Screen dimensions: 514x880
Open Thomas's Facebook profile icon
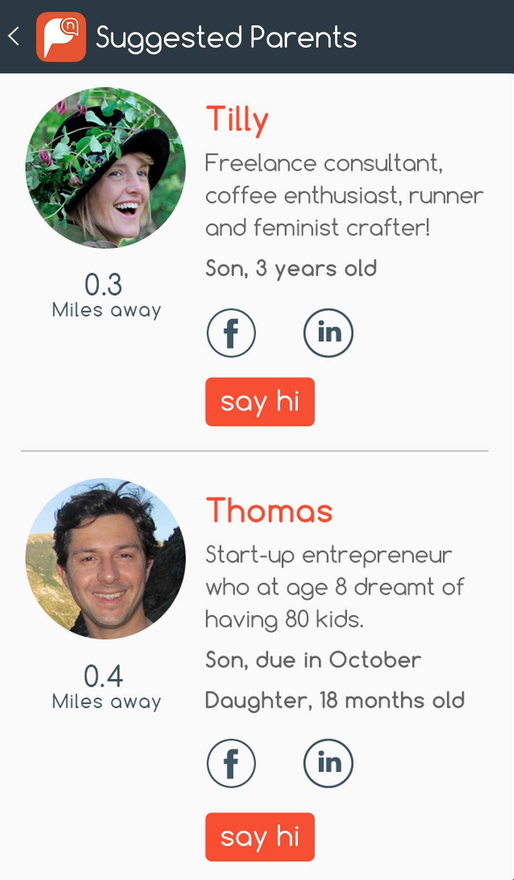[231, 763]
